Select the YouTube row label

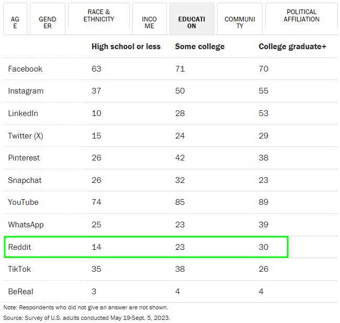point(23,202)
